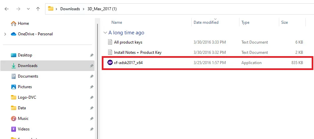Expand the OneDrive - Personal tree node

tap(5, 34)
